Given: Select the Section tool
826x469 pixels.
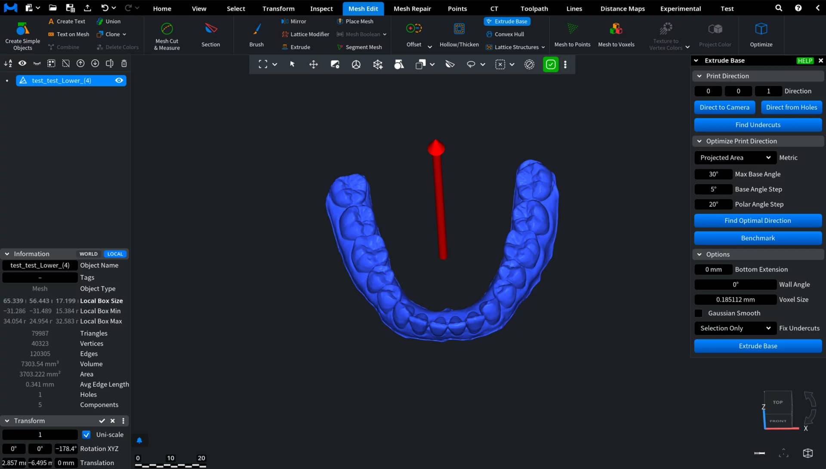Looking at the screenshot, I should point(210,35).
